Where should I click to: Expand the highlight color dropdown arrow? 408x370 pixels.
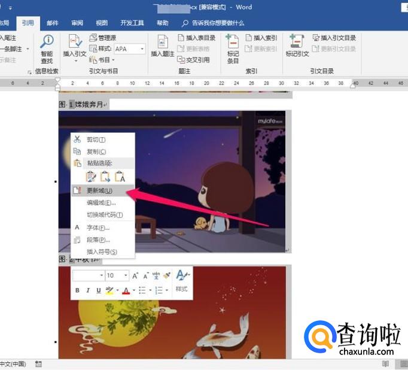(x=117, y=290)
